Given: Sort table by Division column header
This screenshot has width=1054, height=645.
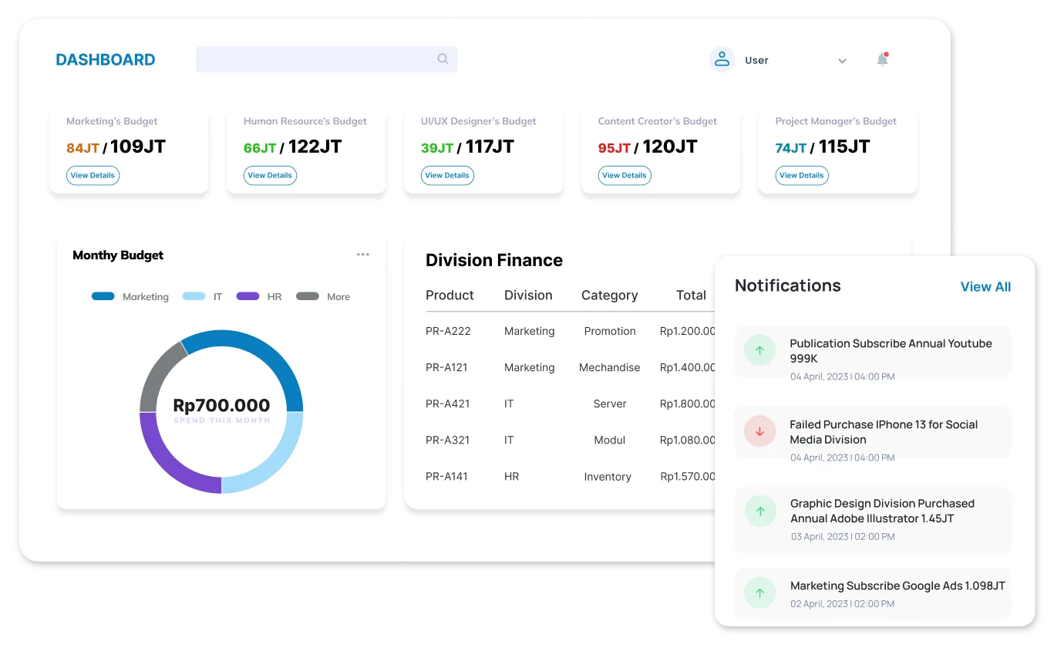Looking at the screenshot, I should coord(528,295).
